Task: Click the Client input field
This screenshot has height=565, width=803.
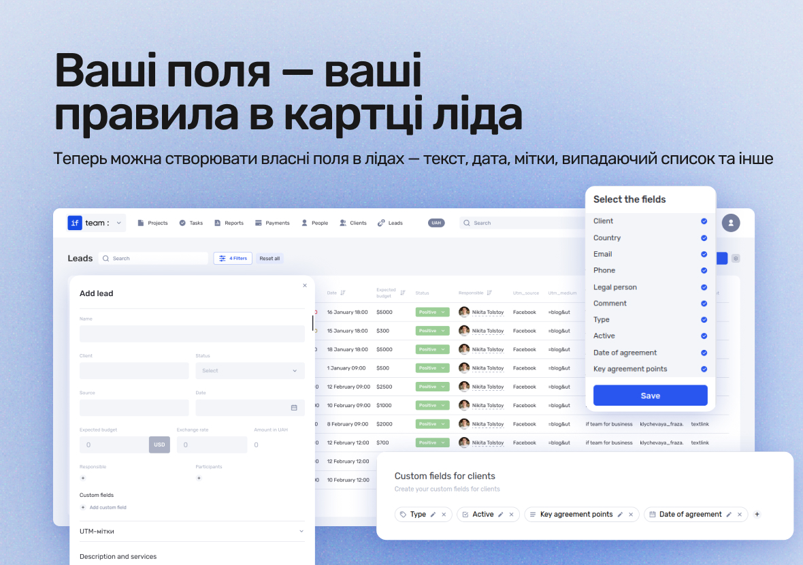Action: pos(134,370)
